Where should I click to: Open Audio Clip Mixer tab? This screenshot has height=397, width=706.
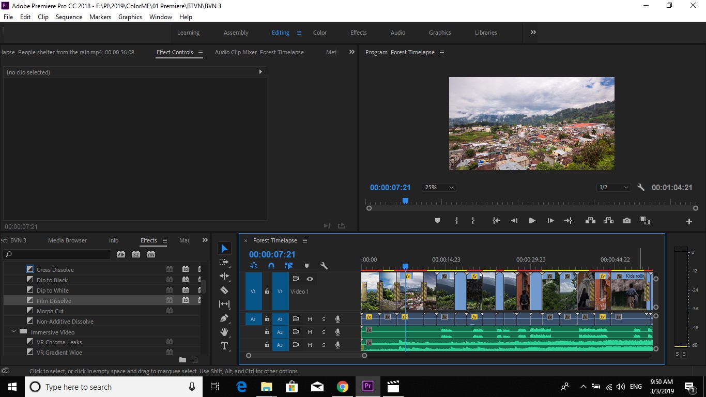point(259,52)
